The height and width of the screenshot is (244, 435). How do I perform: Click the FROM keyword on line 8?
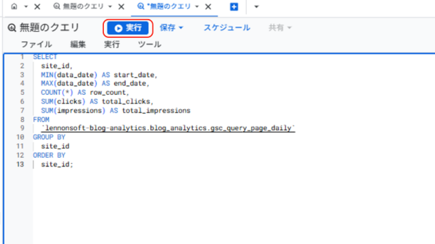click(x=41, y=120)
